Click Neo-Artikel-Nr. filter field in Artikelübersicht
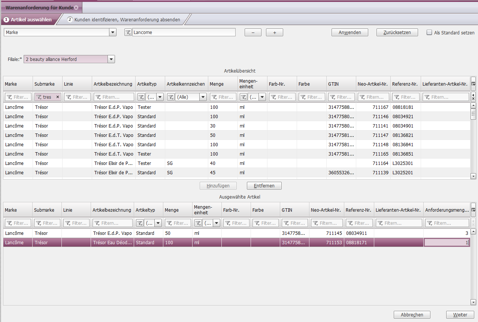 373,97
